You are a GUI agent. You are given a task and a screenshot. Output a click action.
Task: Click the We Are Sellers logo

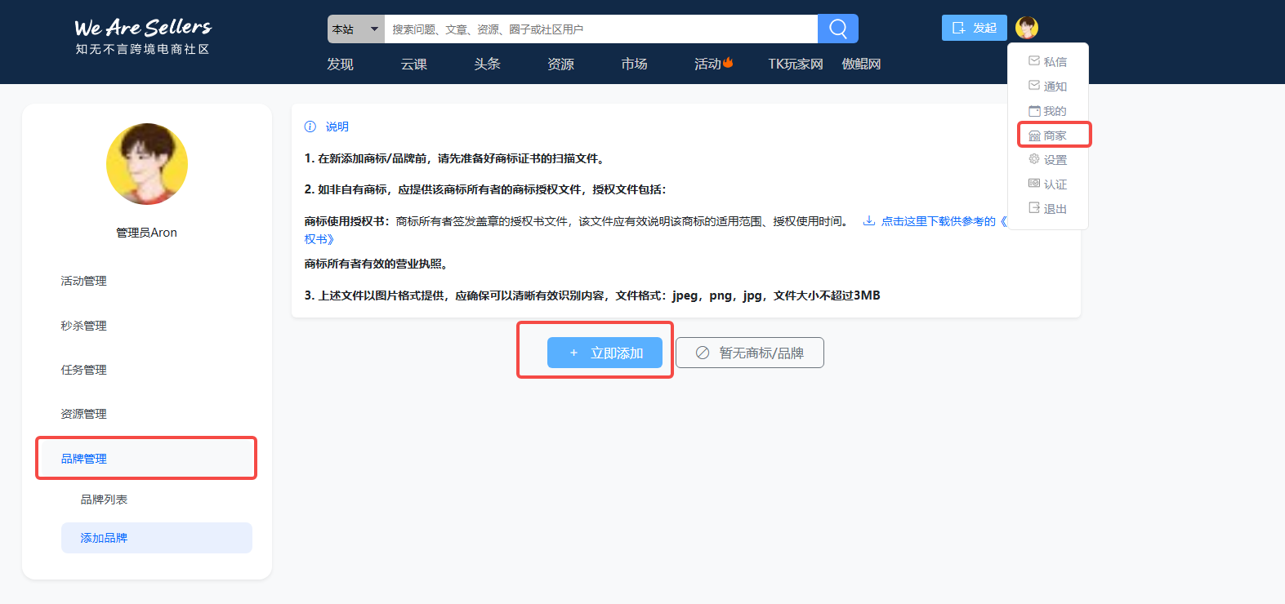click(143, 37)
